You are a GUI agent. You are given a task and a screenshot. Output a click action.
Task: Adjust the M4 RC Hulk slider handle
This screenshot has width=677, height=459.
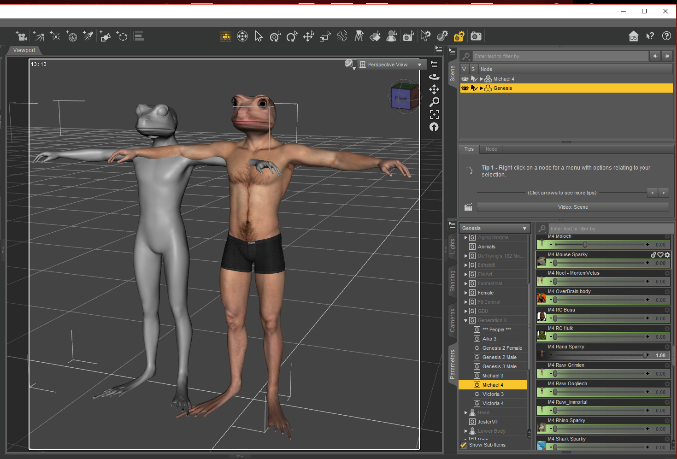[555, 337]
